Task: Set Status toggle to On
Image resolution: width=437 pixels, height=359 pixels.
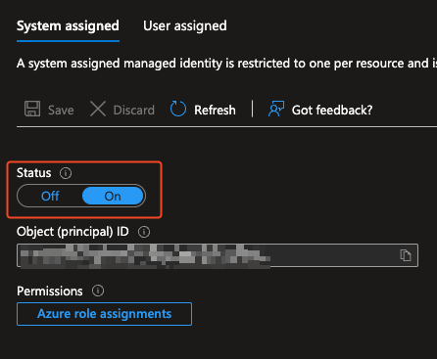Action: coord(113,196)
